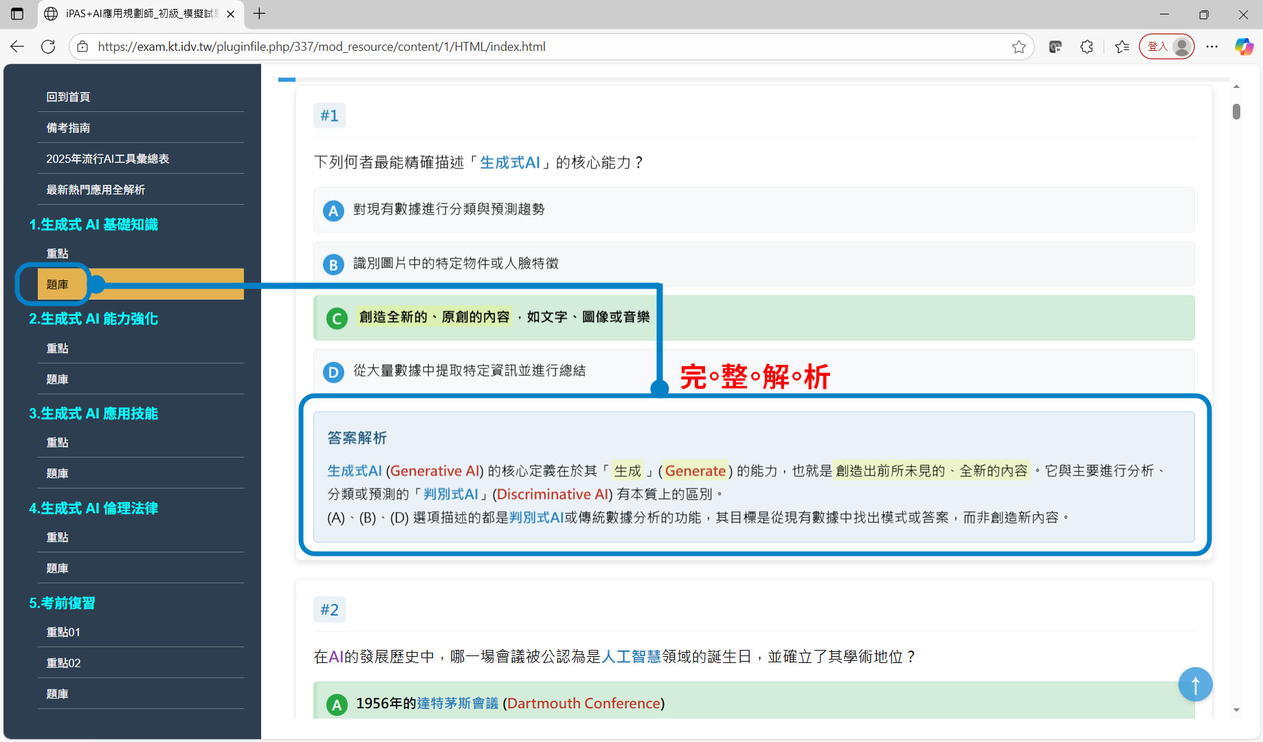
Task: Open Settings and more menu
Action: (x=1212, y=47)
